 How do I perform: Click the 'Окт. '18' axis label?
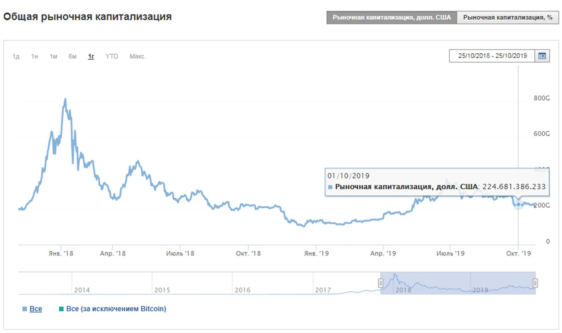(248, 254)
